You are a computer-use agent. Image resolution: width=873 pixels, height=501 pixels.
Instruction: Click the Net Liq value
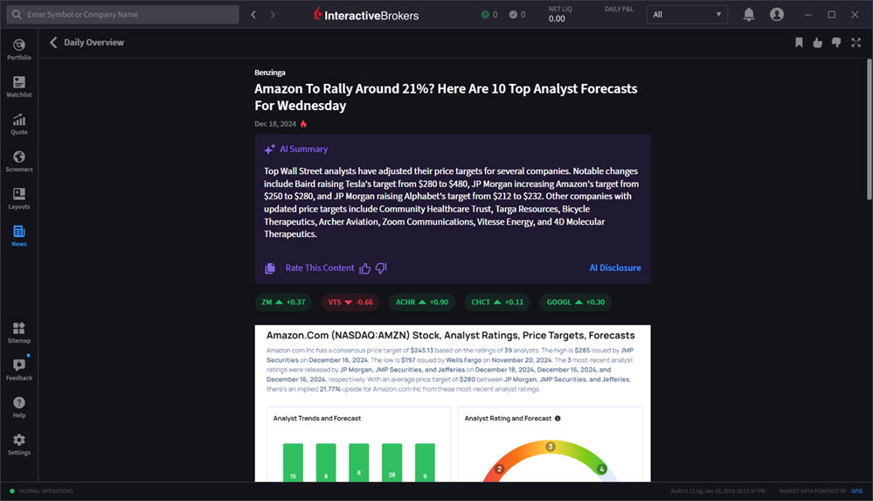point(557,19)
